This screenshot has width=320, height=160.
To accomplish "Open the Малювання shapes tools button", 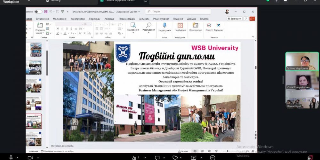I will click(133, 28).
